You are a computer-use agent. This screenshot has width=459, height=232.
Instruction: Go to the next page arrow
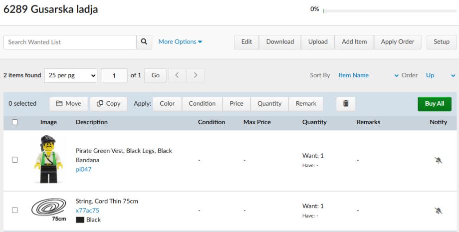pyautogui.click(x=196, y=75)
